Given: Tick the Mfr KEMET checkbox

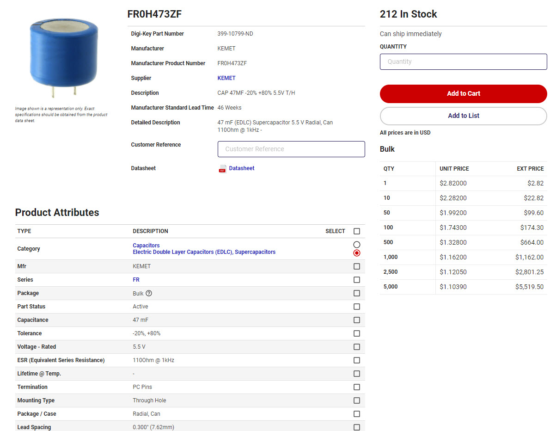Looking at the screenshot, I should [356, 266].
